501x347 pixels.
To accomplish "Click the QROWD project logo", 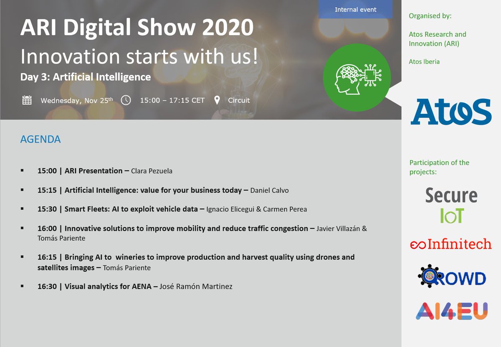I will click(452, 276).
